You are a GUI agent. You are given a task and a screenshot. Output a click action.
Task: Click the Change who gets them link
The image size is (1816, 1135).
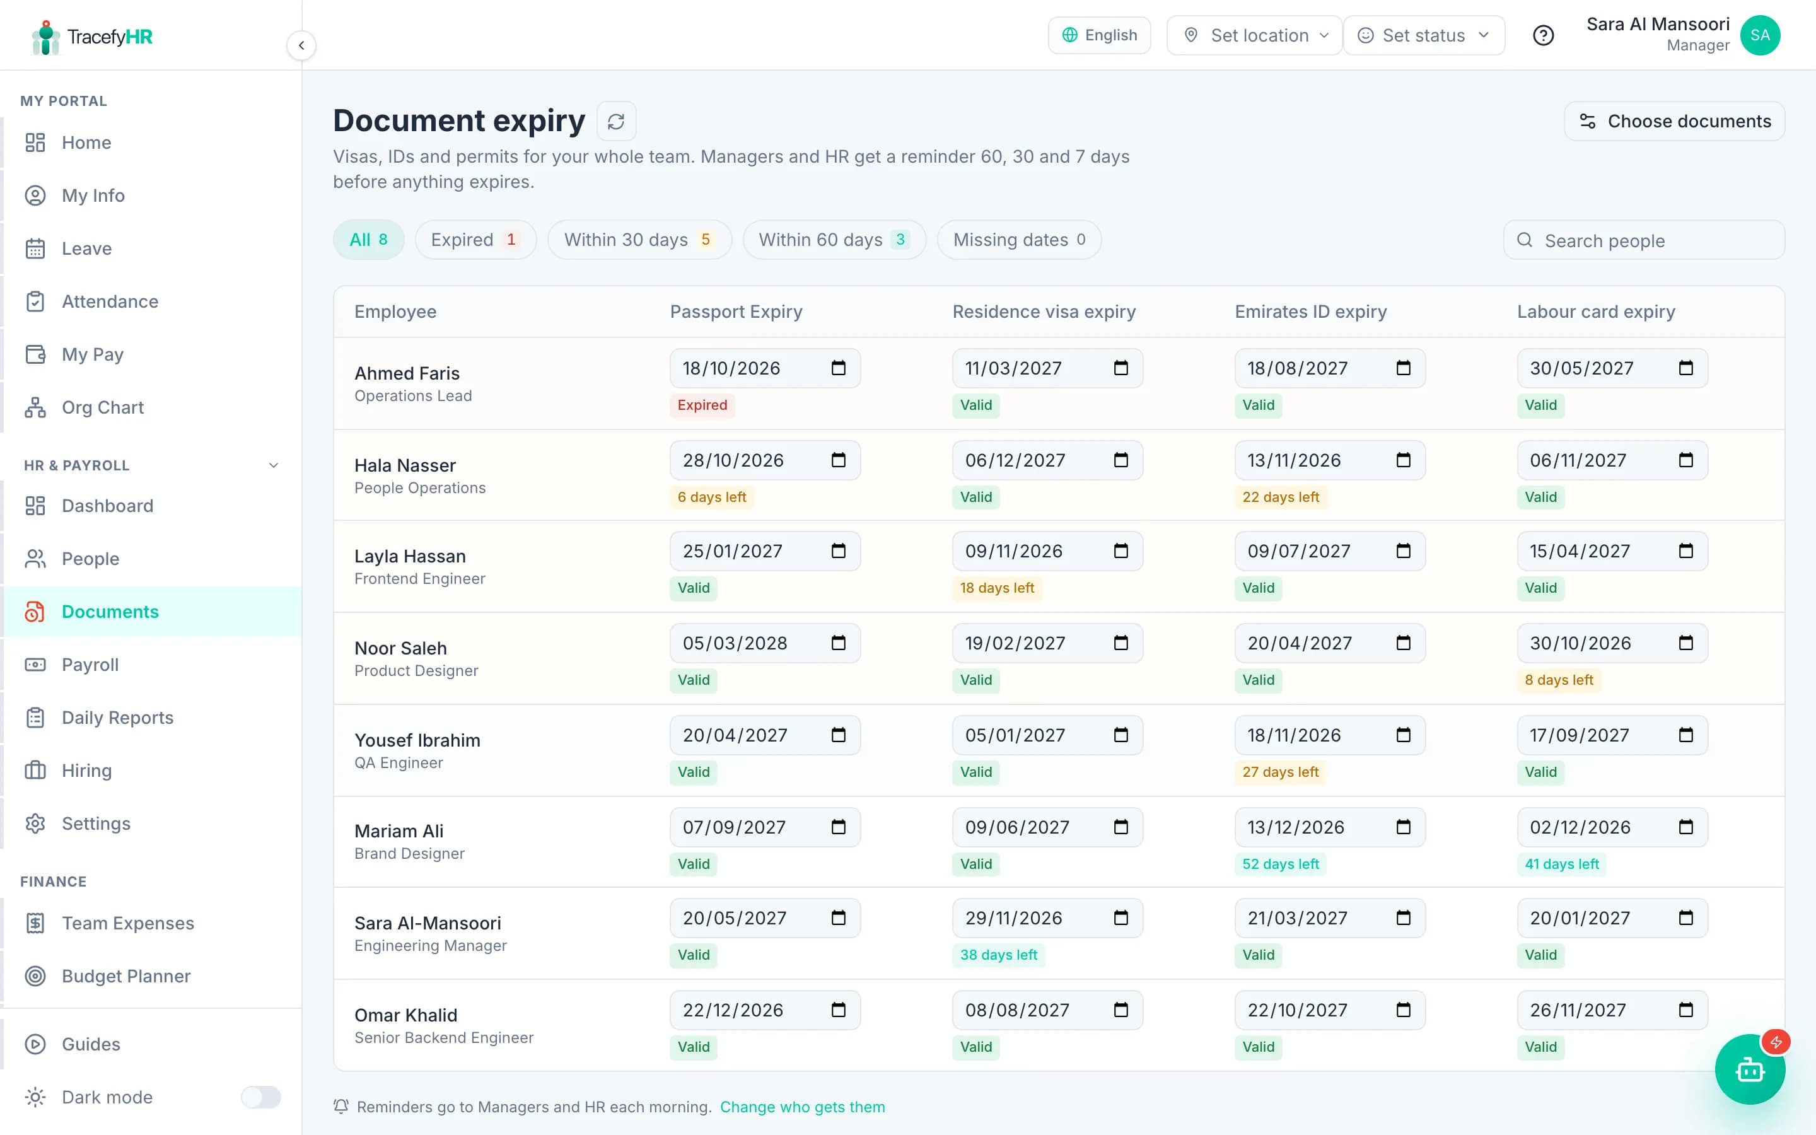(802, 1107)
